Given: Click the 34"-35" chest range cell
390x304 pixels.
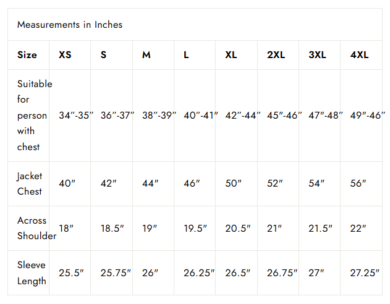Looking at the screenshot, I should (76, 116).
